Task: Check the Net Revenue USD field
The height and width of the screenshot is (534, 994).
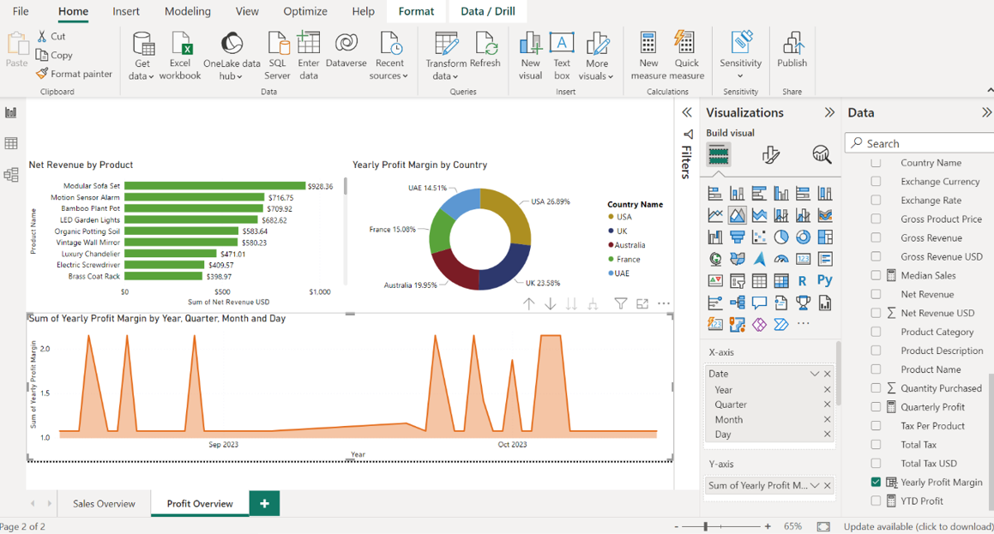Action: 876,313
